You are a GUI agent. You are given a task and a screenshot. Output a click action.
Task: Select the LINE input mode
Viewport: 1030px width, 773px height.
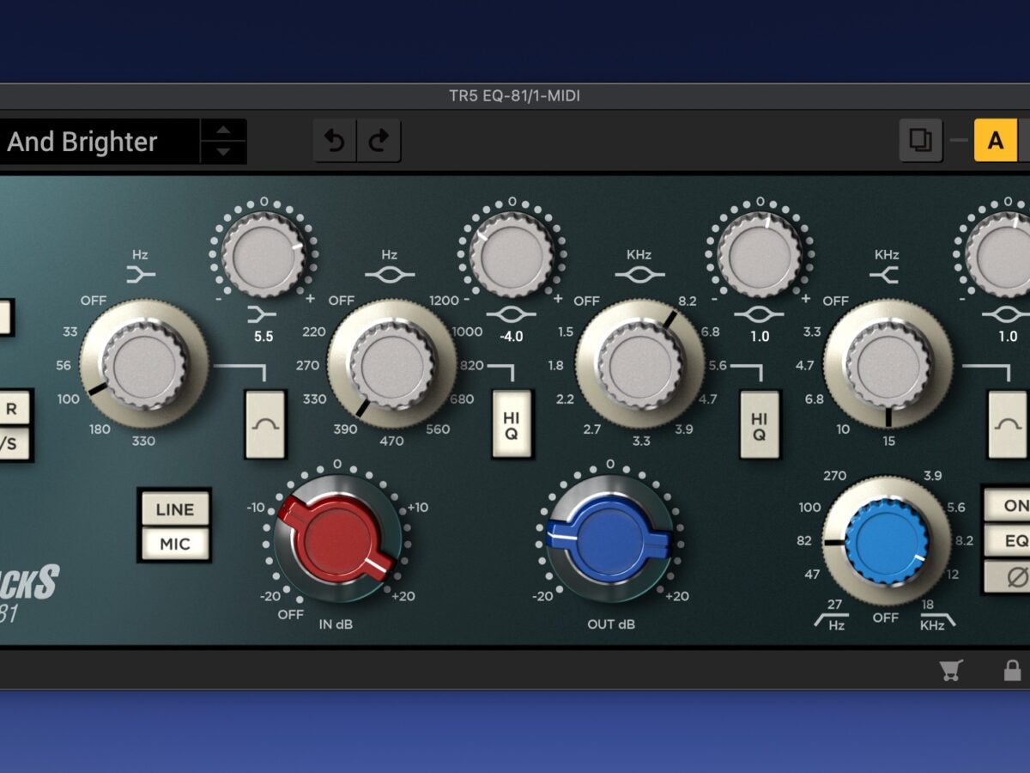(x=174, y=509)
